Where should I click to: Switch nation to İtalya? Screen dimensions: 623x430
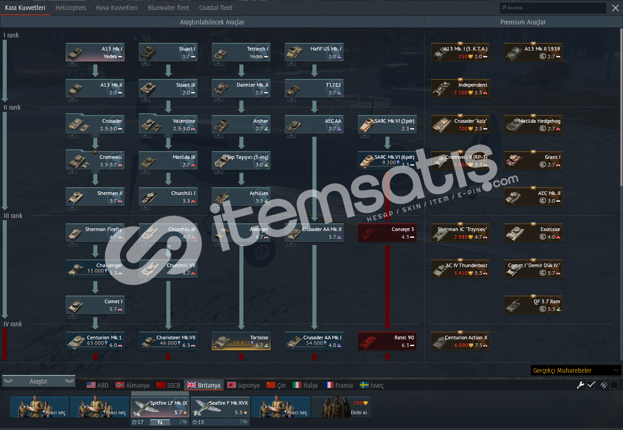[x=305, y=385]
